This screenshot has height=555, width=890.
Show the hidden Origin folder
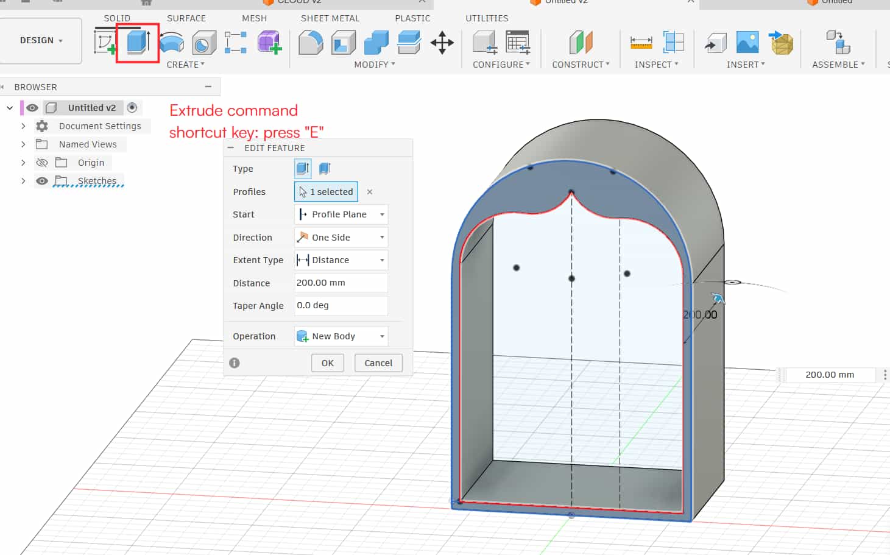point(42,163)
